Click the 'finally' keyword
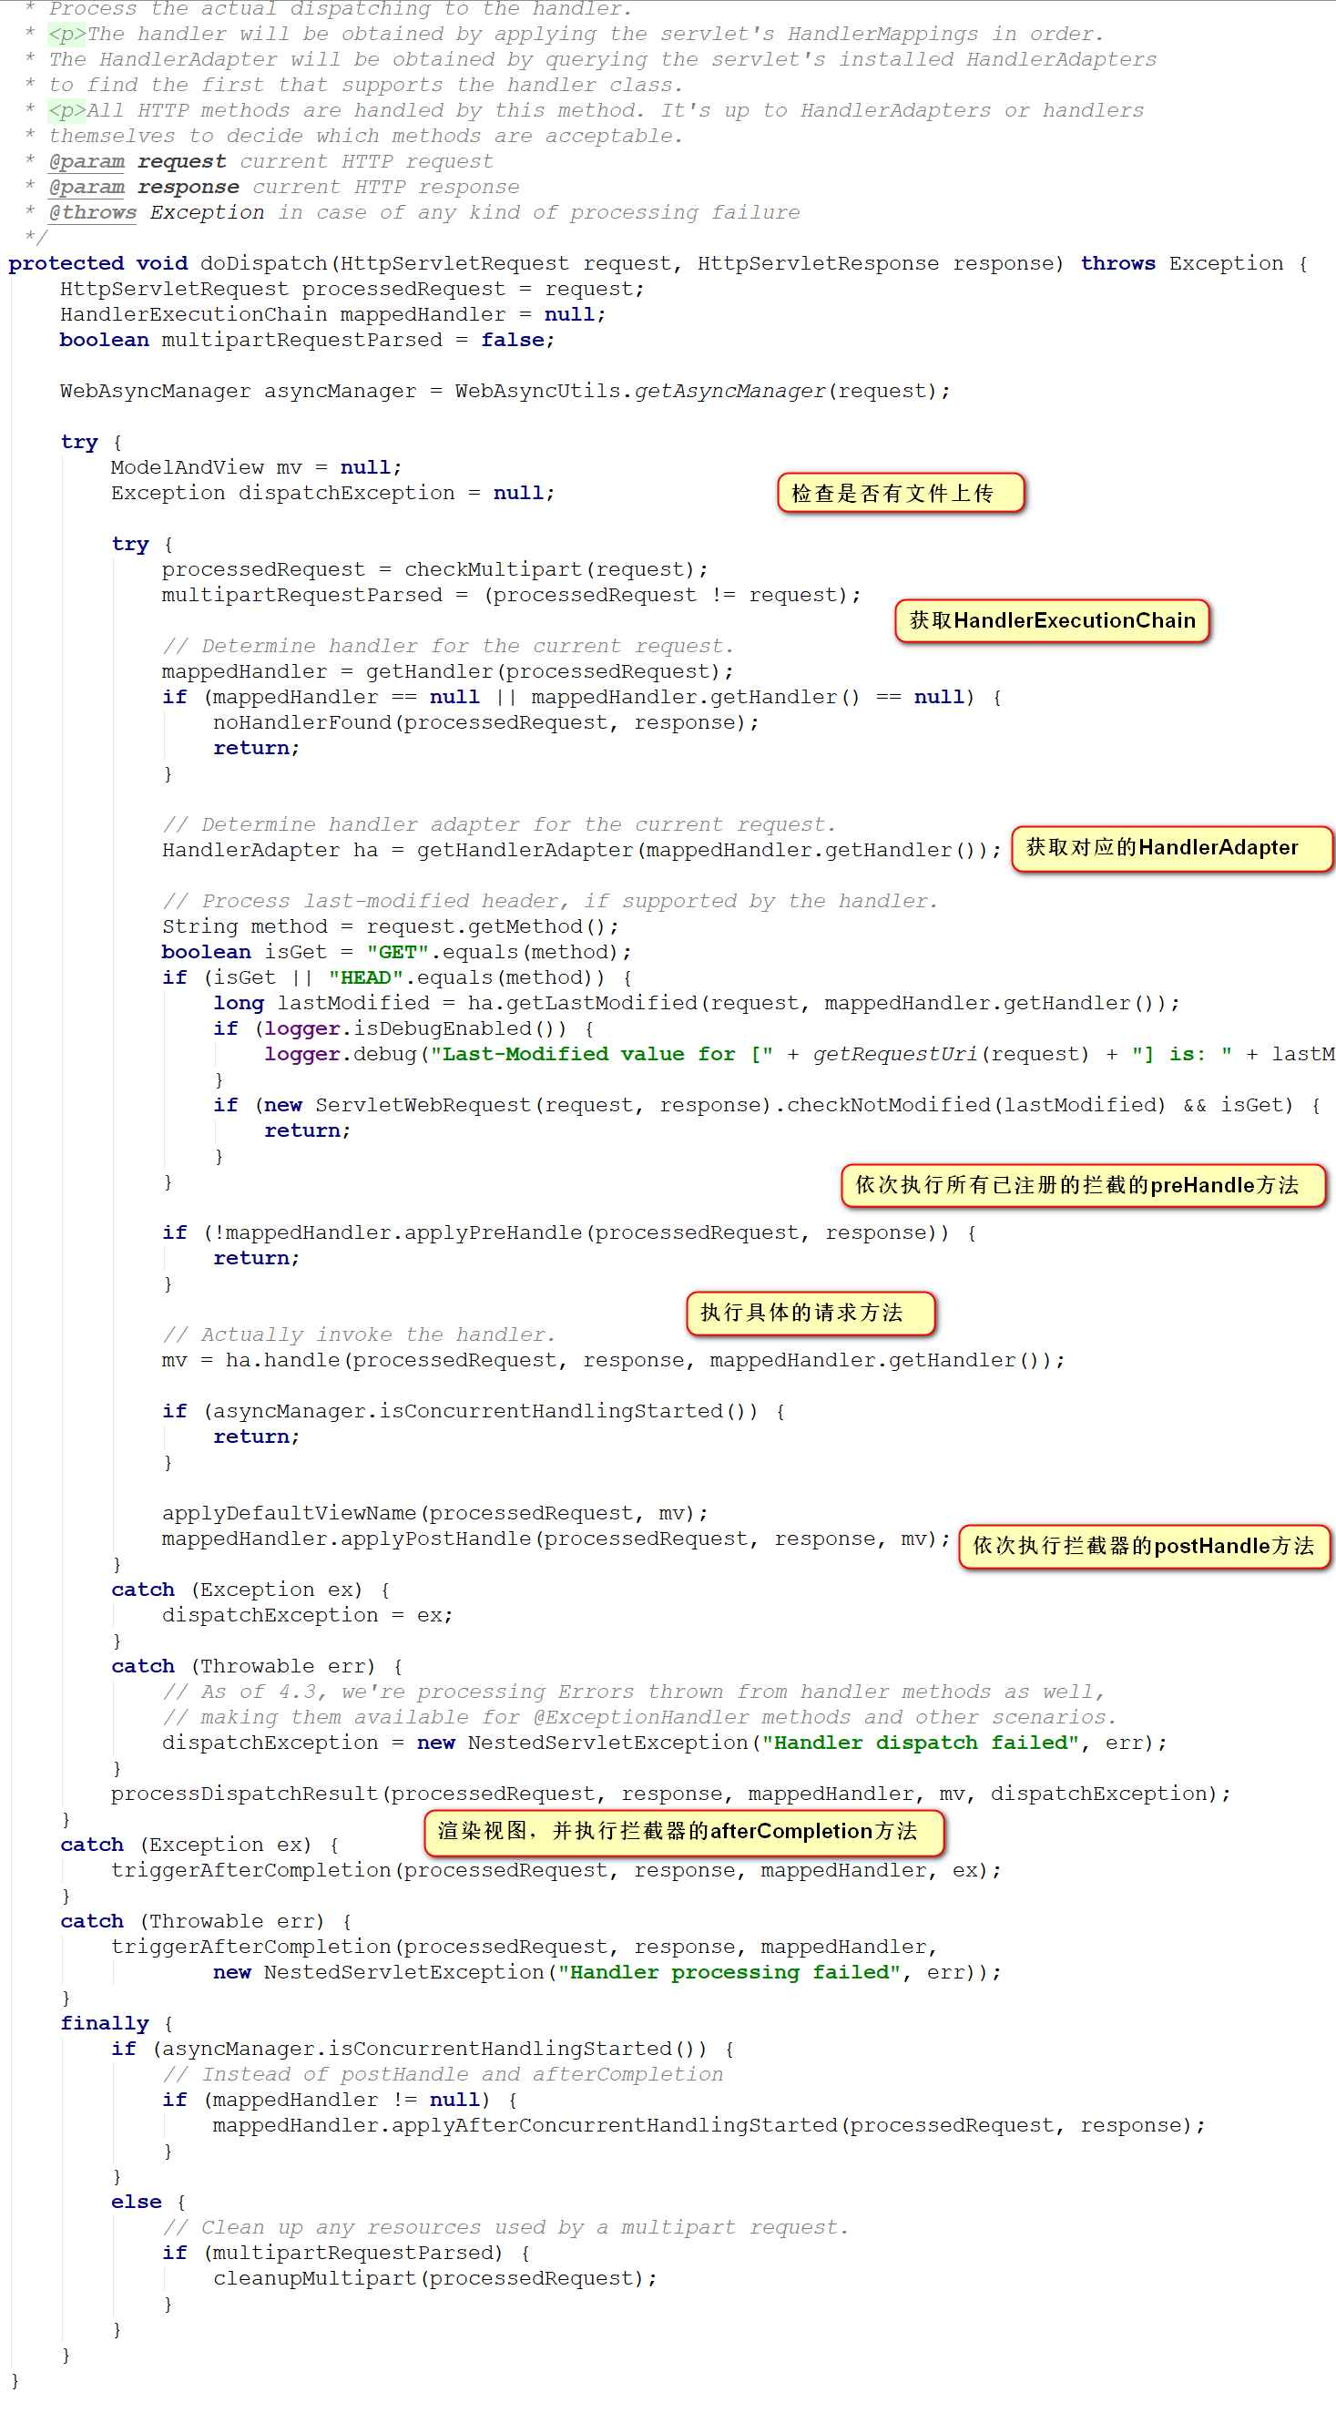 tap(104, 2022)
